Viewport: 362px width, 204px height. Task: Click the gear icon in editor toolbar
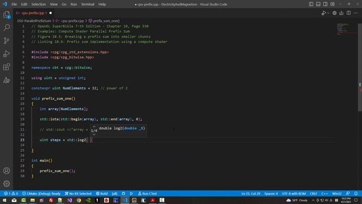point(334,13)
